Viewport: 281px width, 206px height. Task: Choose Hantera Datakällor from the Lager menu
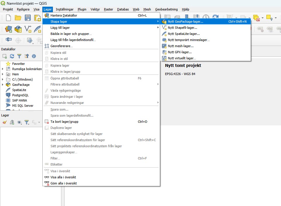click(x=101, y=15)
